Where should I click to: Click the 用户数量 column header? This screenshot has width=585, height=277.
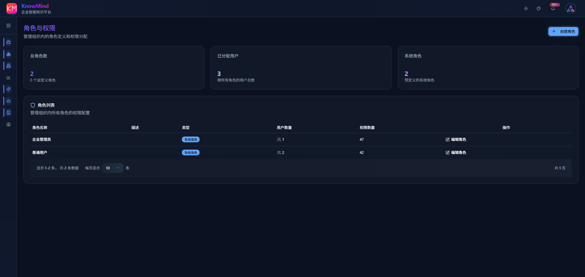284,128
